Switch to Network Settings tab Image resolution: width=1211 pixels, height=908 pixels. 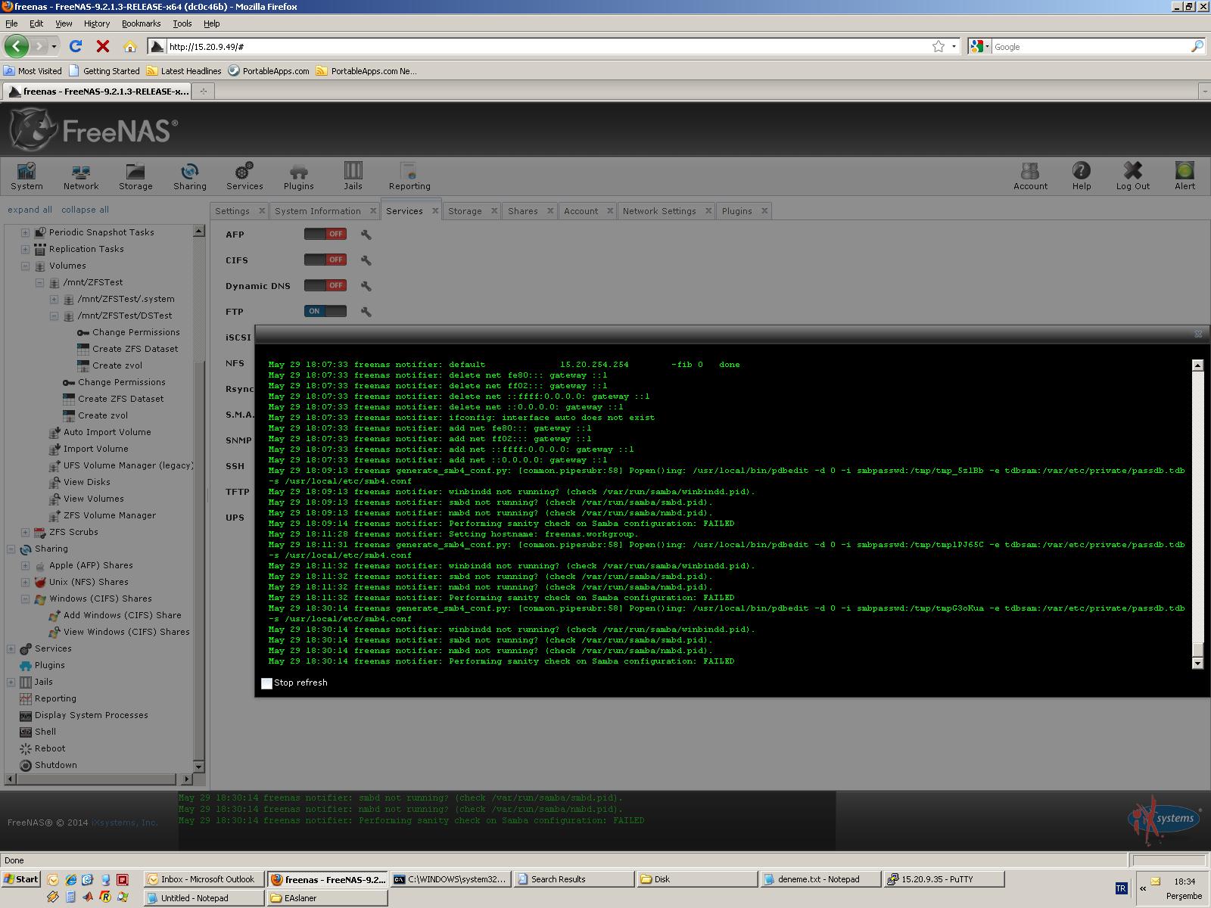659,211
